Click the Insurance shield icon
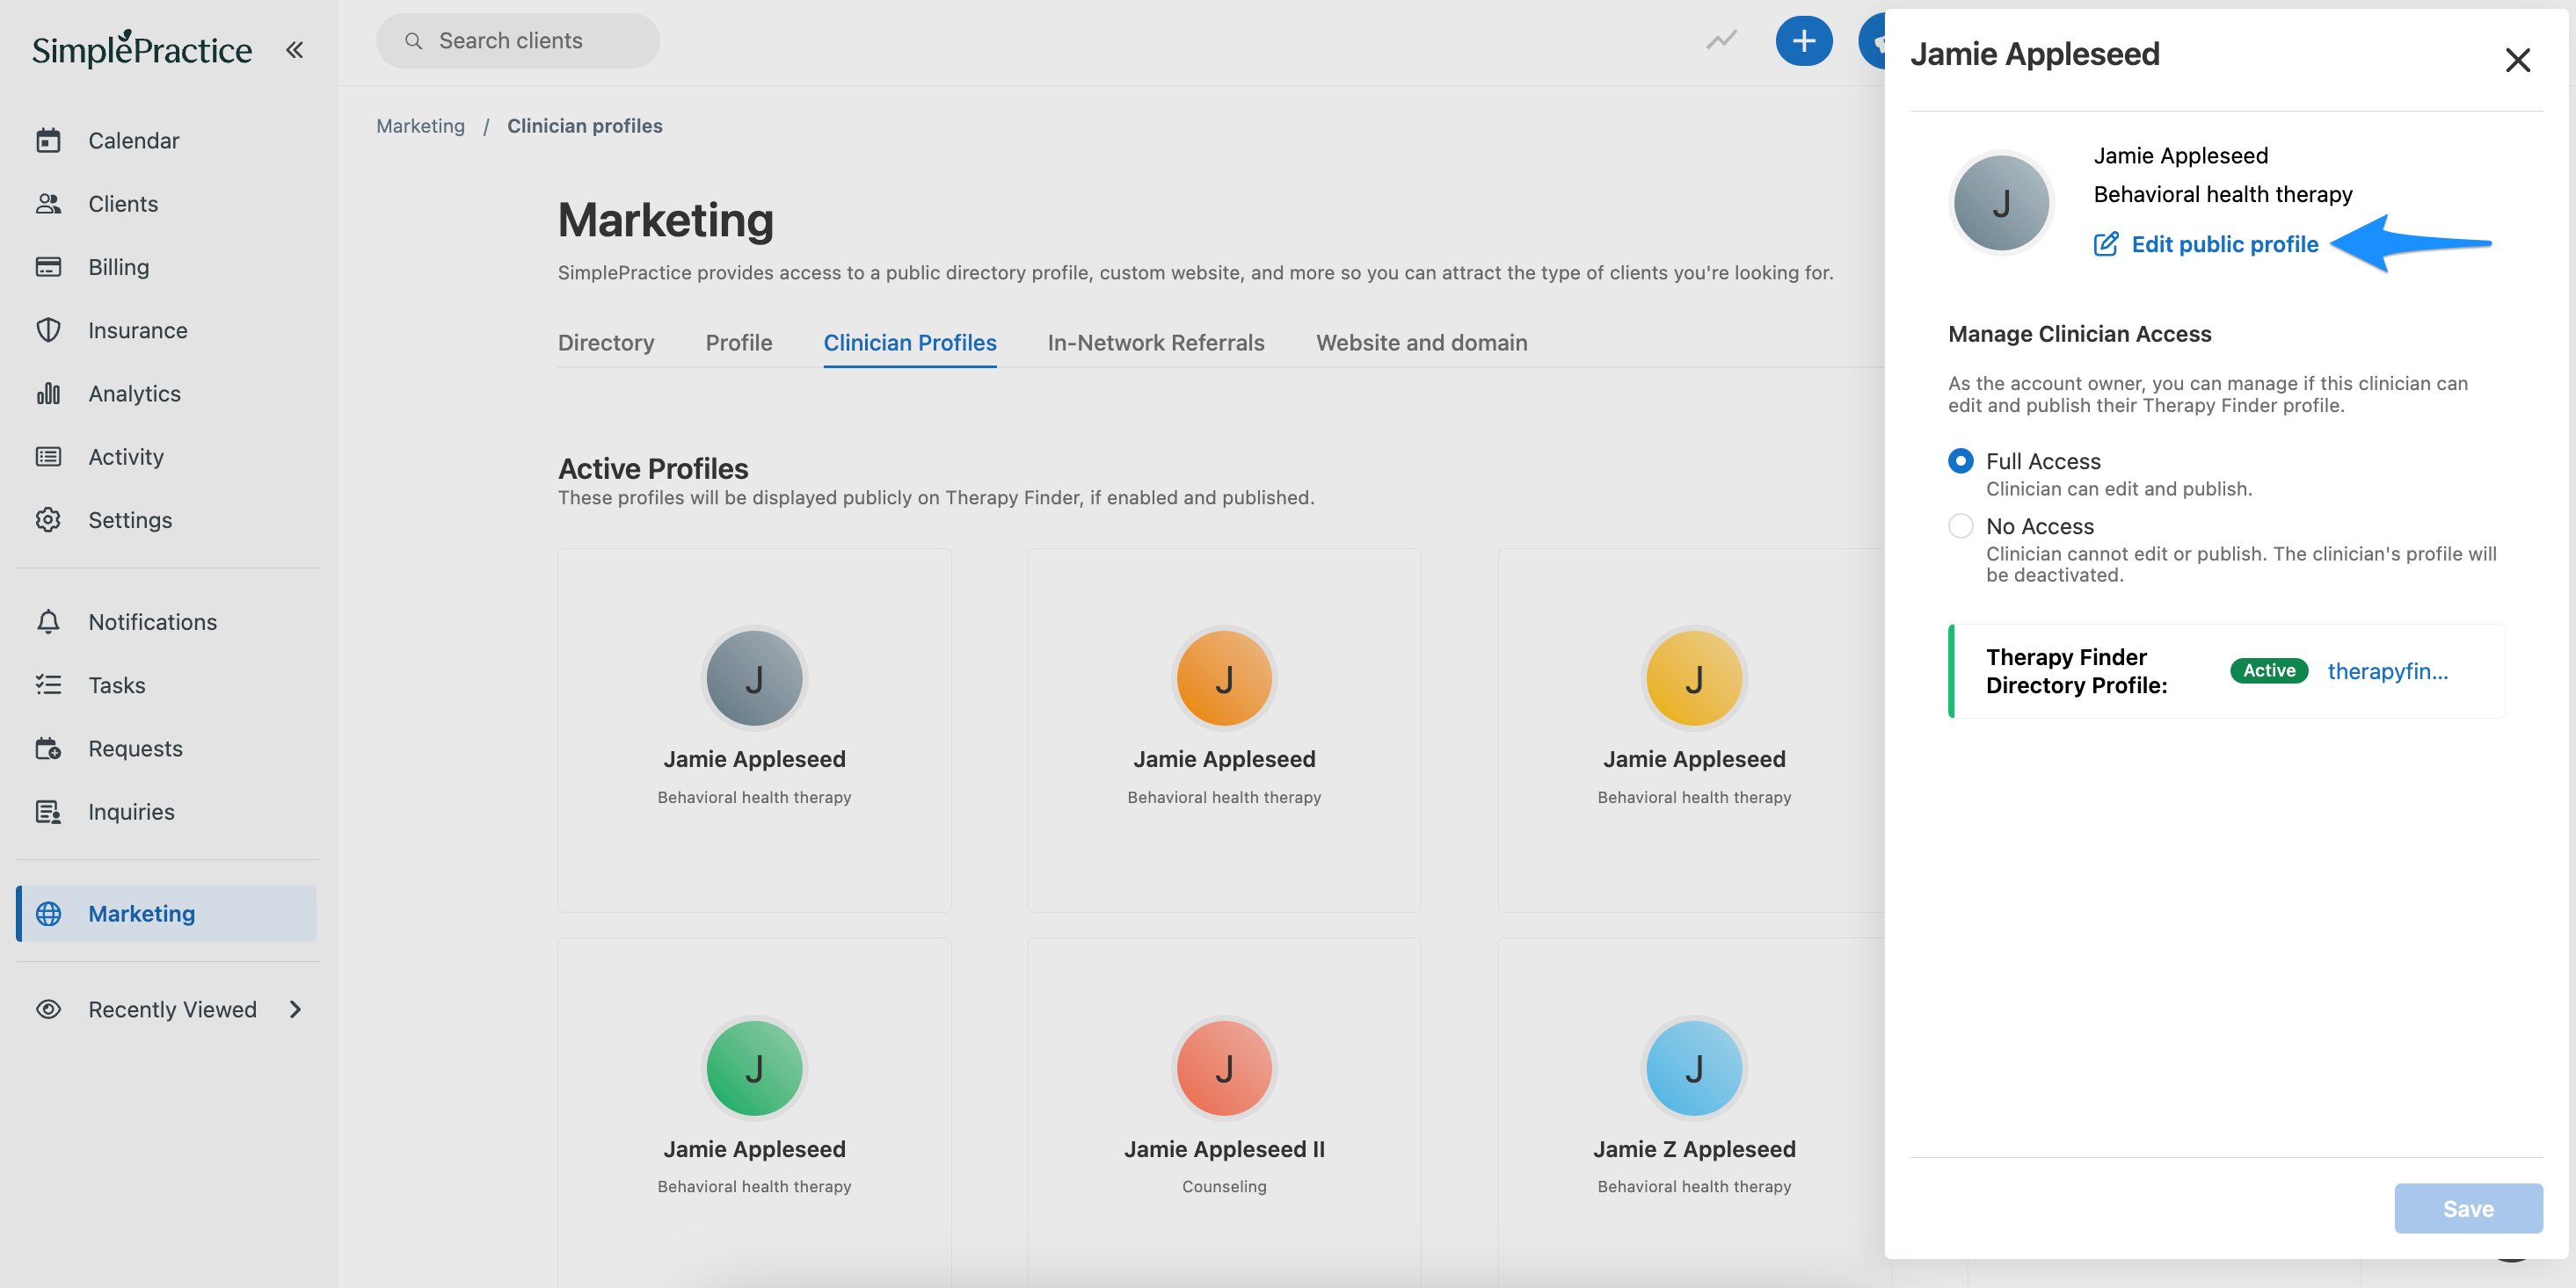 pos(48,329)
